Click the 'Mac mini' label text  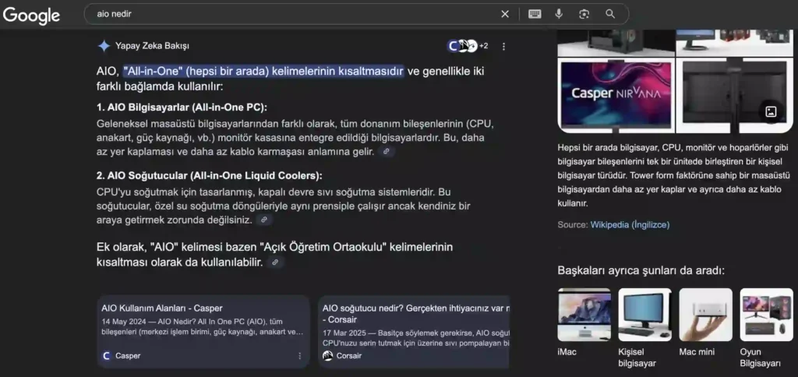coord(697,352)
